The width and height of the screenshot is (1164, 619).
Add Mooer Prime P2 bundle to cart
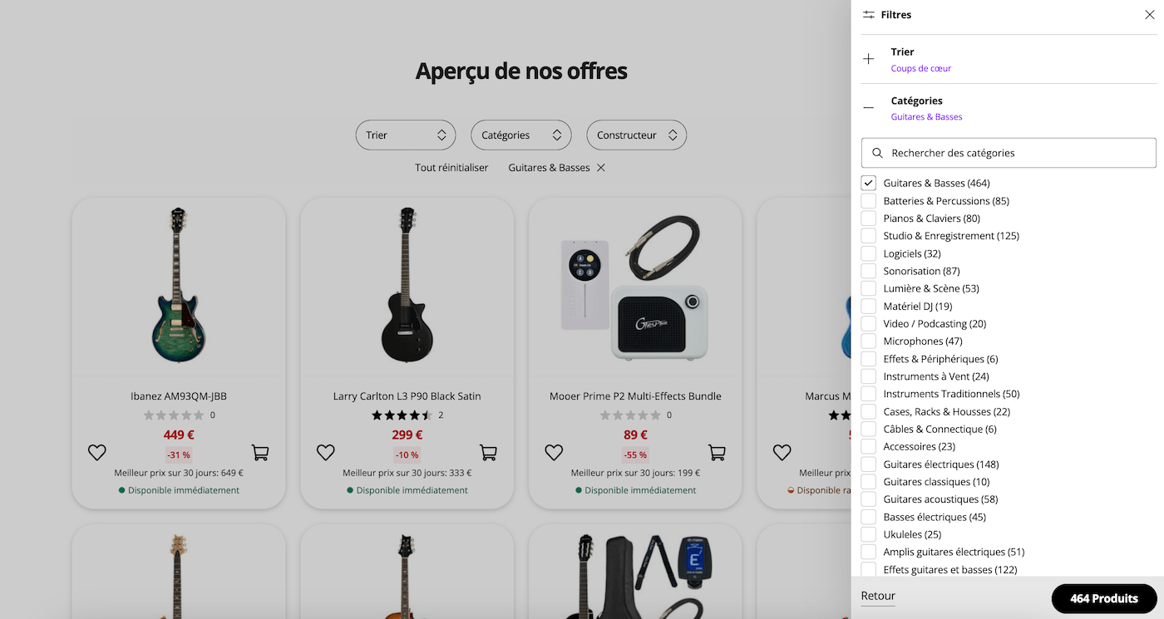tap(717, 453)
